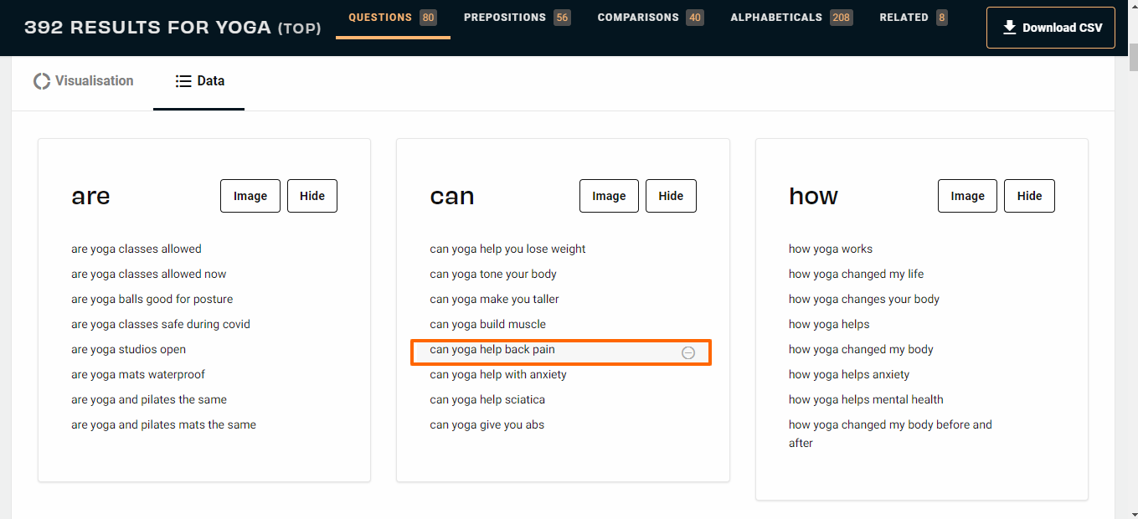Open 'are yoga mats waterproof' result
This screenshot has width=1138, height=519.
(138, 374)
